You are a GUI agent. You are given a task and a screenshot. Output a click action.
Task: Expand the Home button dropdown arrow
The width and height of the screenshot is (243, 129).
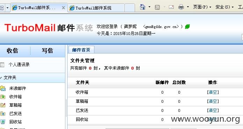pos(149,7)
